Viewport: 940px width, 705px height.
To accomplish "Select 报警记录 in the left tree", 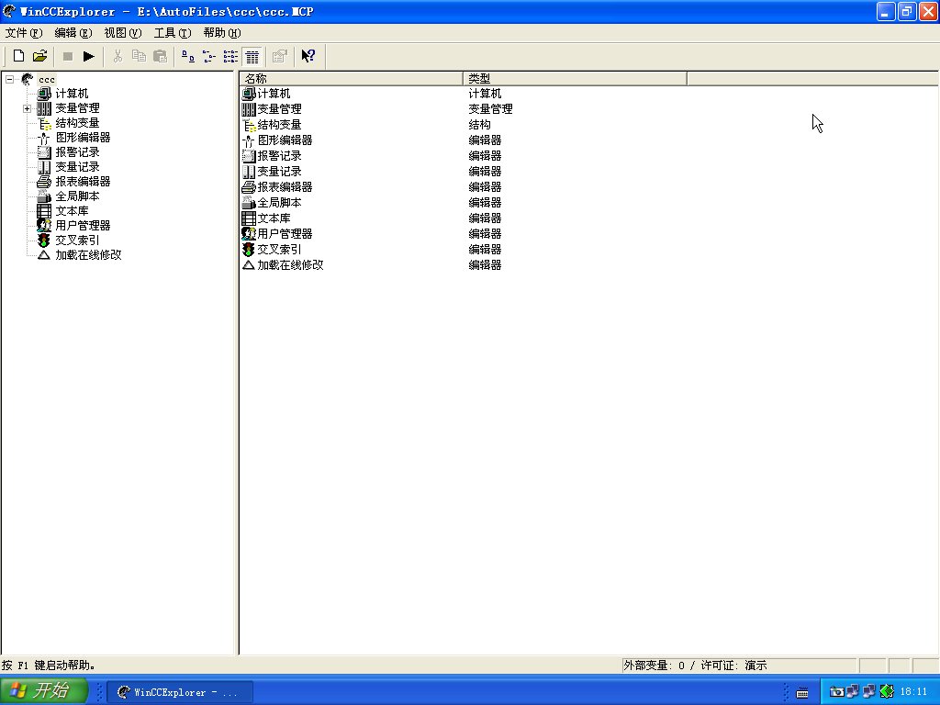I will (77, 152).
